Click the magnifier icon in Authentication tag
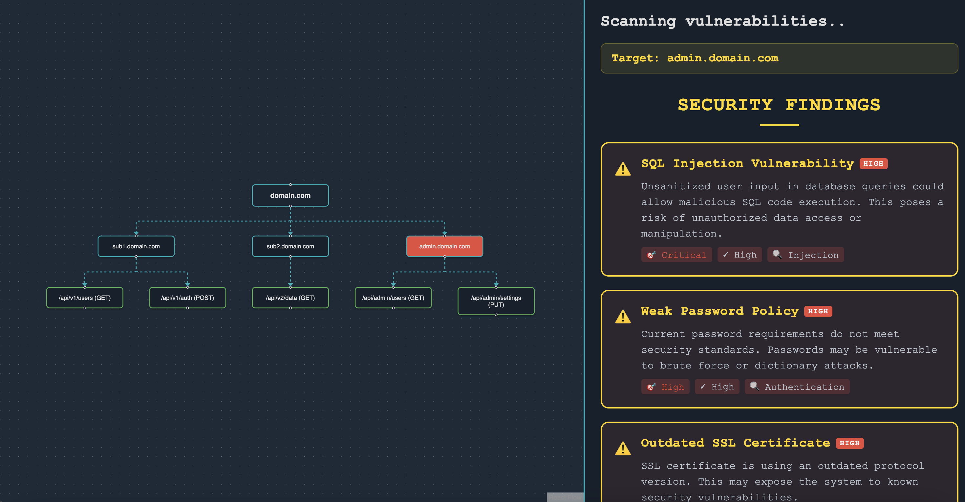Screen dimensions: 965x502 [x=754, y=386]
